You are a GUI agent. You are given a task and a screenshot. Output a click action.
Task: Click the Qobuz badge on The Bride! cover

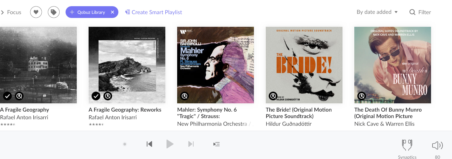(273, 96)
